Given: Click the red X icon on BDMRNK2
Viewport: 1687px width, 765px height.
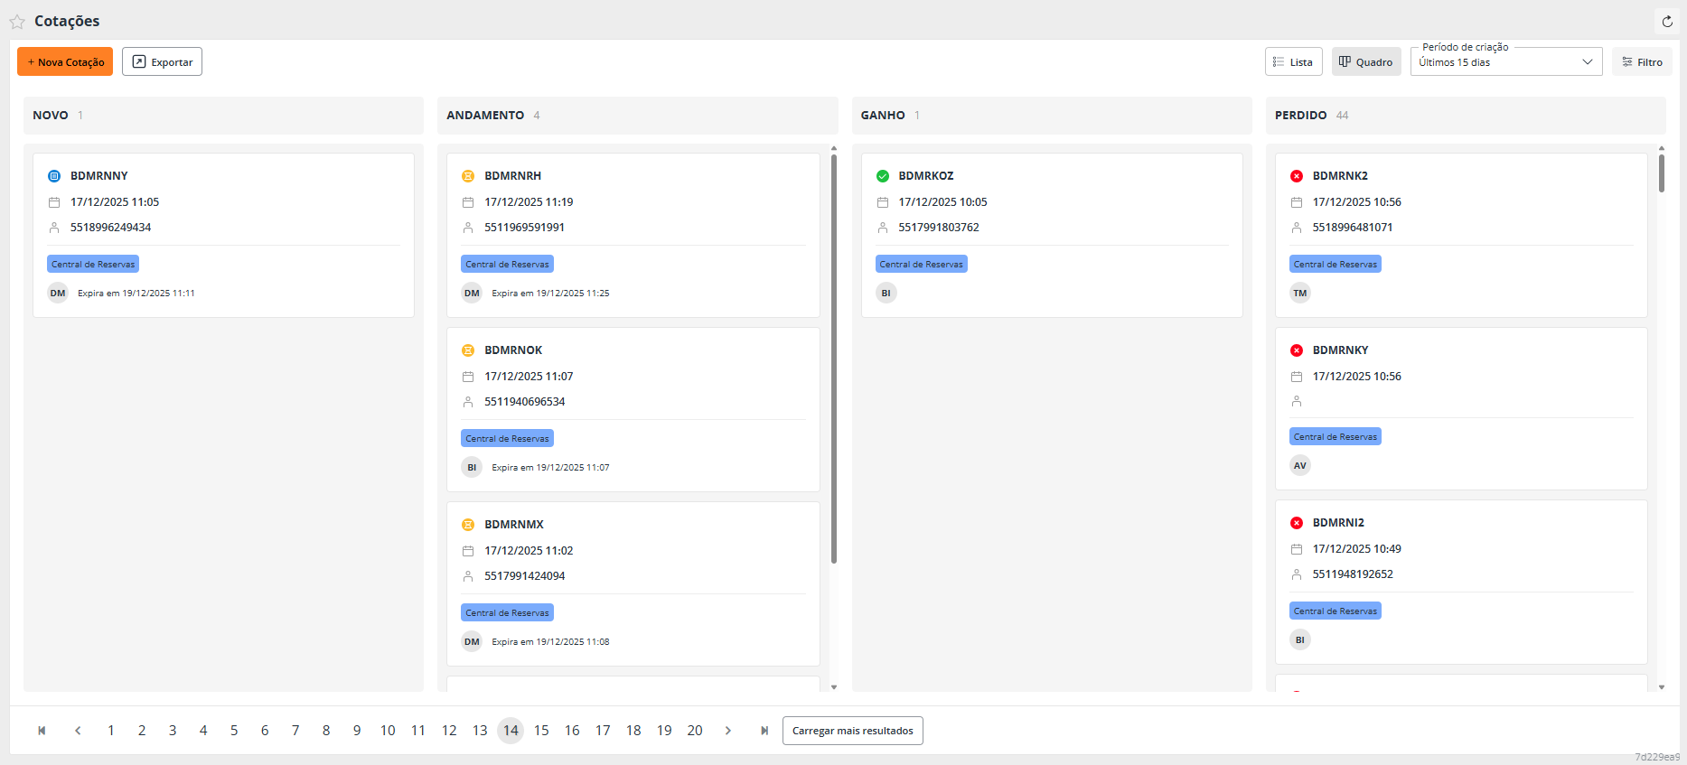Looking at the screenshot, I should coord(1297,176).
